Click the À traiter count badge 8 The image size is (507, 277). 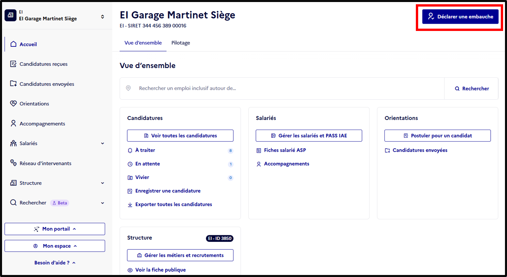click(x=230, y=151)
